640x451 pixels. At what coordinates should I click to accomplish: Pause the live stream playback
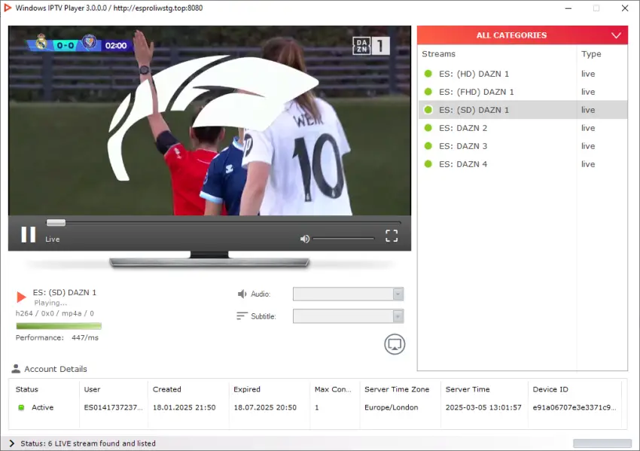pyautogui.click(x=28, y=235)
